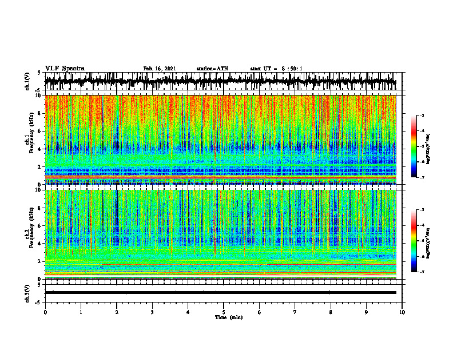
Task: Click time axis tick label "10"
Action: [x=402, y=312]
